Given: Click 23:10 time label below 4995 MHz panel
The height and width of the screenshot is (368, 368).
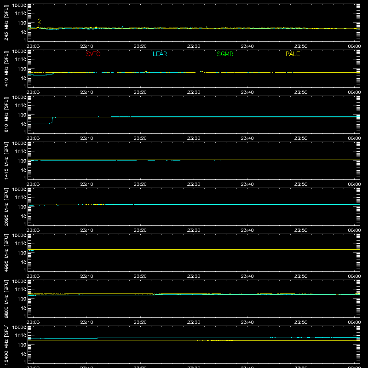Looking at the screenshot, I should [86, 276].
